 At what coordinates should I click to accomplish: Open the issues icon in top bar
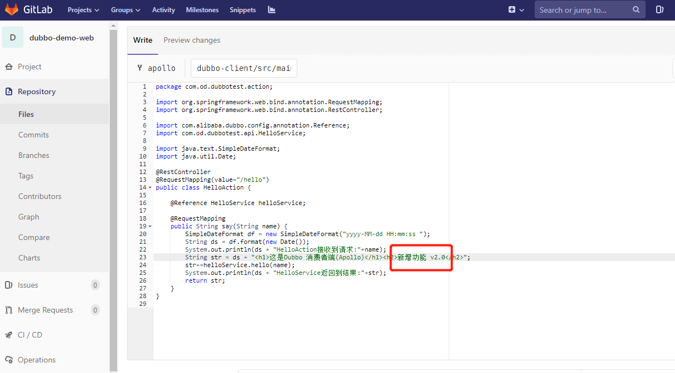click(x=659, y=10)
